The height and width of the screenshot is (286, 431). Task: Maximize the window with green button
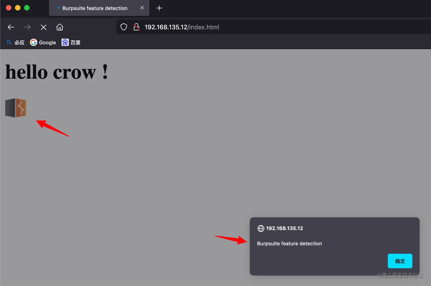(x=27, y=8)
